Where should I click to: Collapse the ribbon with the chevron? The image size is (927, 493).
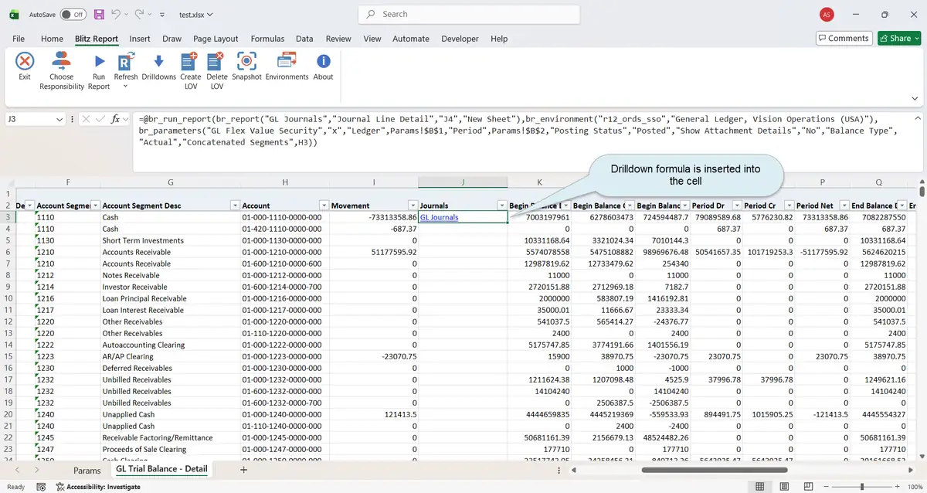pyautogui.click(x=915, y=98)
